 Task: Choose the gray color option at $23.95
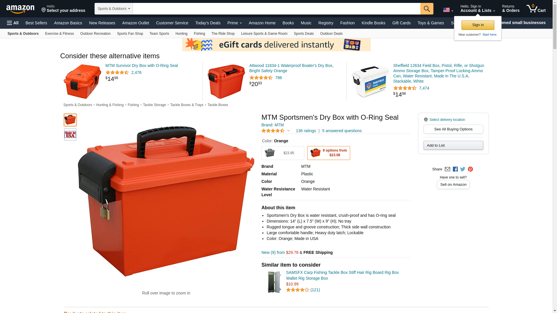pyautogui.click(x=283, y=153)
